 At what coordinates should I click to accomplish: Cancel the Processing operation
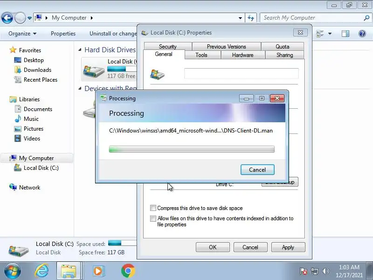coord(257,169)
